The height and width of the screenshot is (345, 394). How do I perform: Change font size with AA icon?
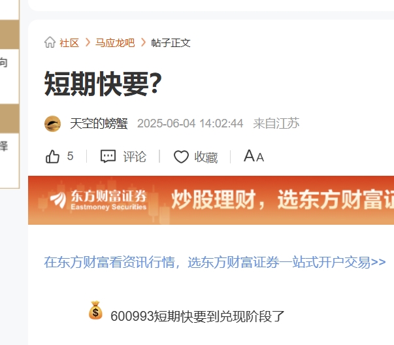click(254, 156)
